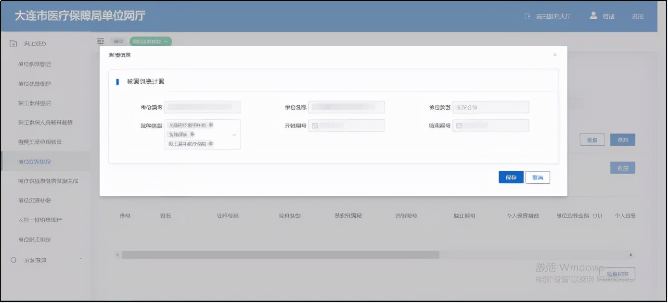Select the highlighted active sidebar menu item
The width and height of the screenshot is (668, 303).
pos(35,162)
